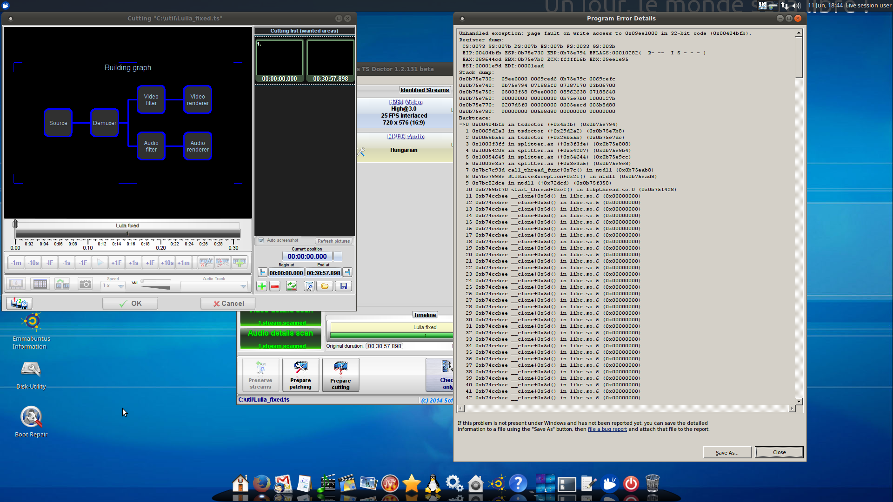Remove cut area with red minus
Image resolution: width=893 pixels, height=502 pixels.
(x=275, y=286)
